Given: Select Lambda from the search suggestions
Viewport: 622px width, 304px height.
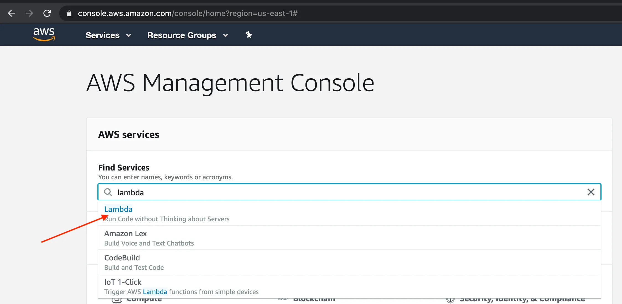Looking at the screenshot, I should (118, 209).
